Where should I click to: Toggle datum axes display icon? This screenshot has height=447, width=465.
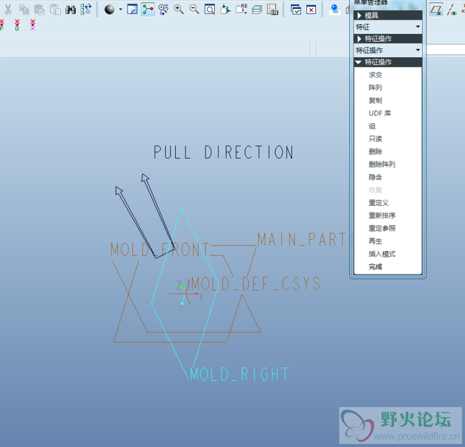click(452, 10)
